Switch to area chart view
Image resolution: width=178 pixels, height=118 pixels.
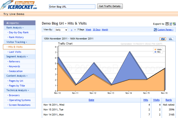163,39
